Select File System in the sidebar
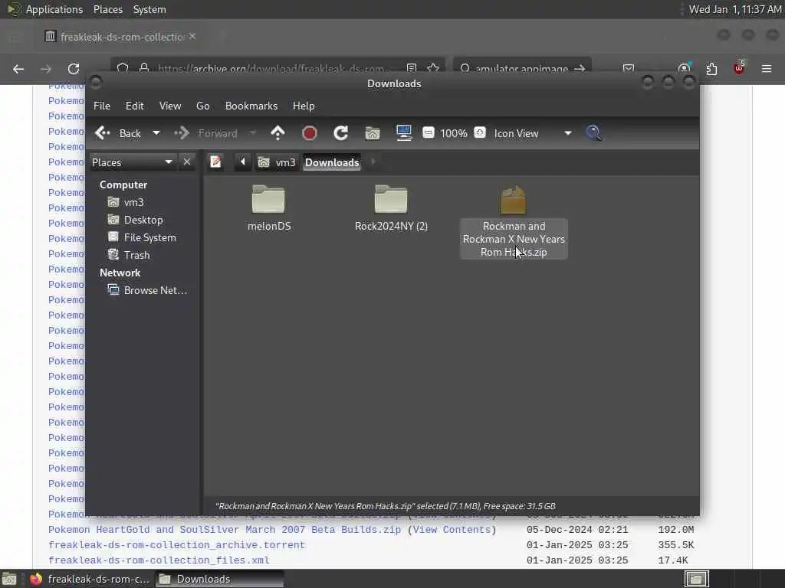This screenshot has height=588, width=785. (x=142, y=237)
